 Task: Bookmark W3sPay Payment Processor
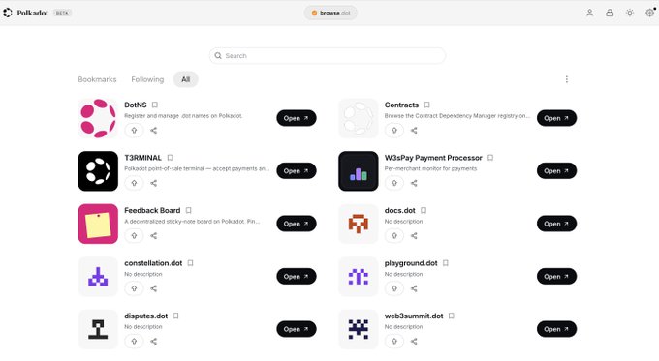(490, 158)
